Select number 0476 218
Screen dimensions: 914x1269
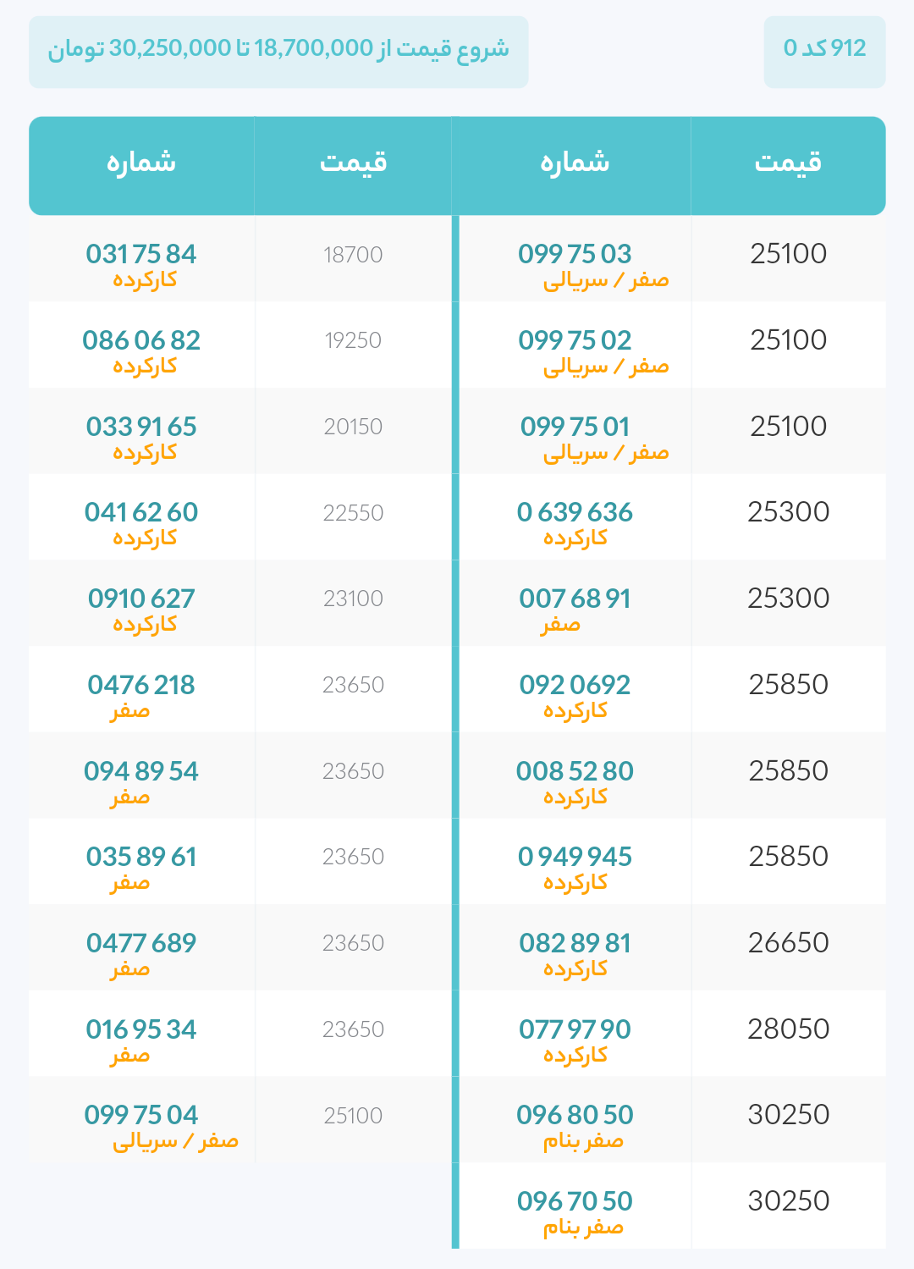141,685
